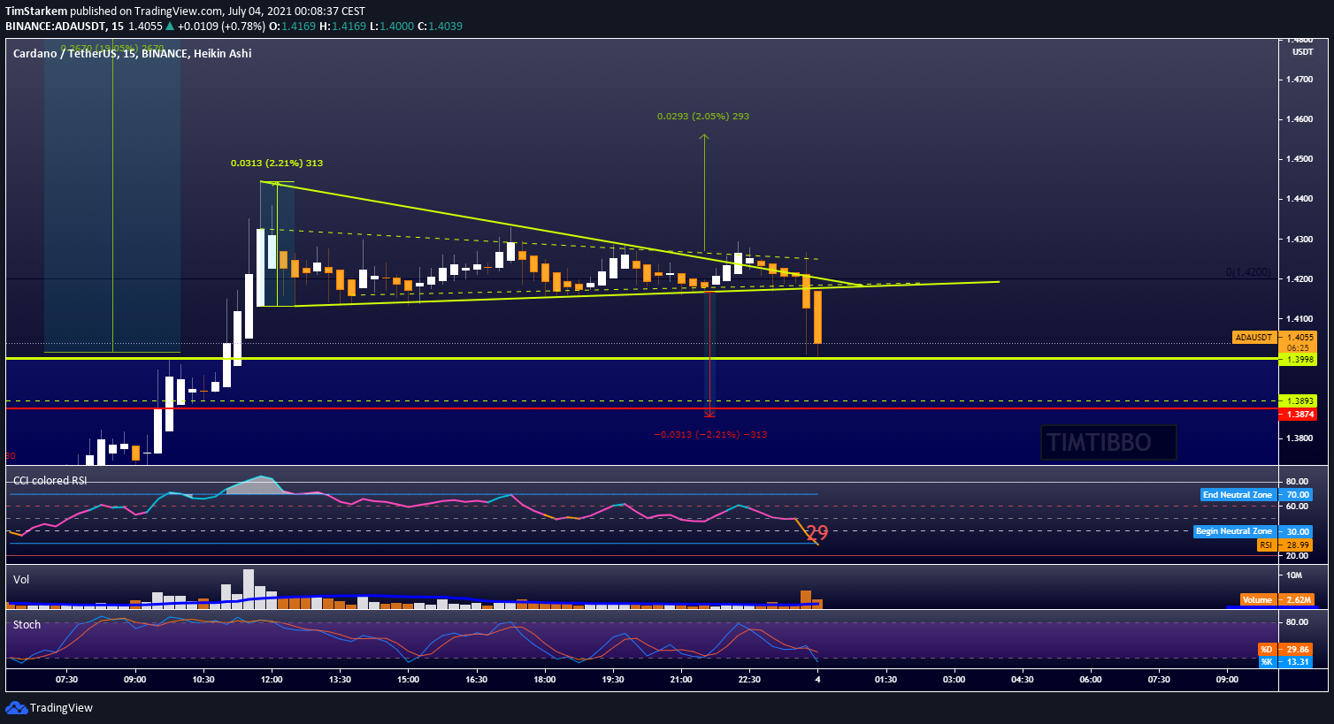Click the 1.4100 price axis label
Screen dimensions: 1334x724
click(1299, 319)
